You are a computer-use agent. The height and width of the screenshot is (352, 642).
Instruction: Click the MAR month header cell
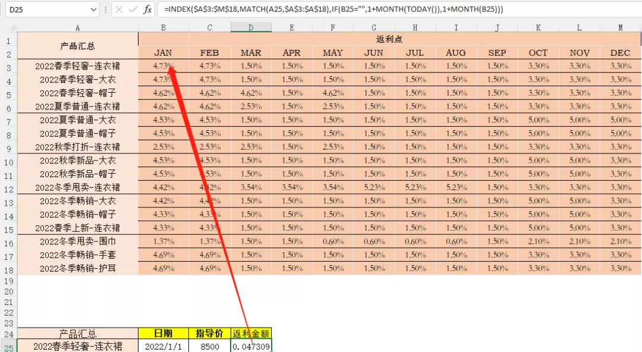pyautogui.click(x=251, y=53)
